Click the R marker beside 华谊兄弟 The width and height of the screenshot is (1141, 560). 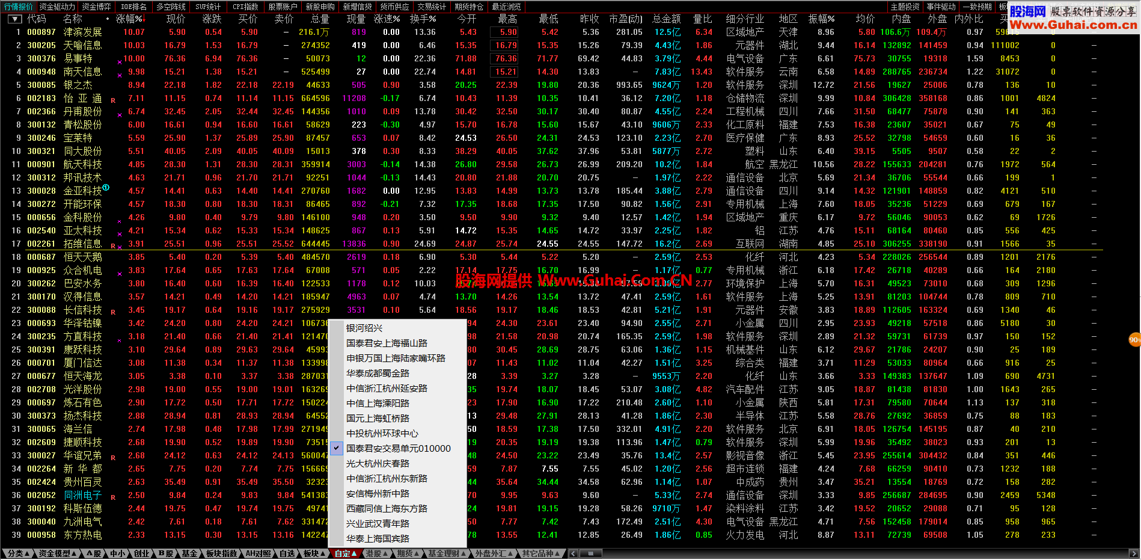tap(113, 458)
